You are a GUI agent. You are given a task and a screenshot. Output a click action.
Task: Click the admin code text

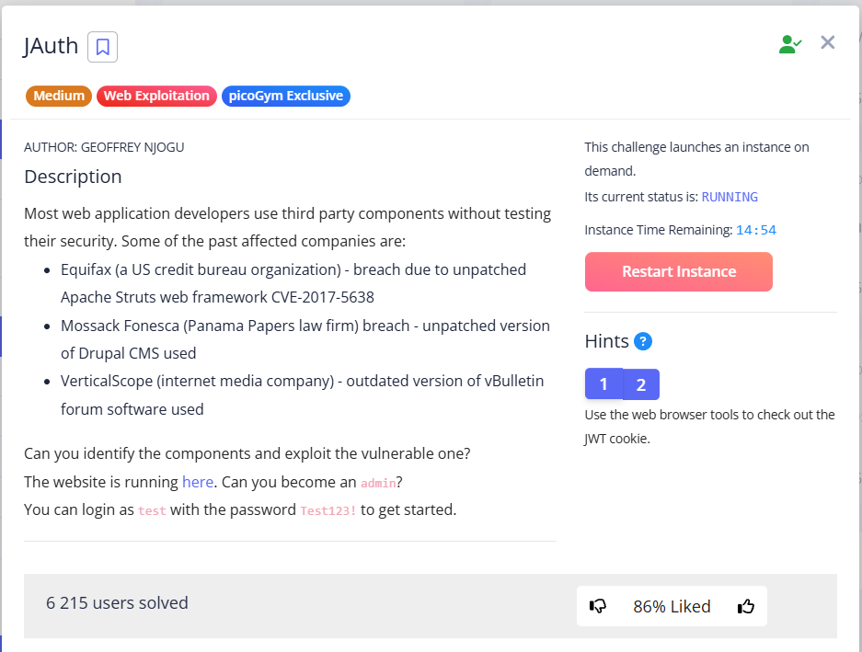[378, 483]
